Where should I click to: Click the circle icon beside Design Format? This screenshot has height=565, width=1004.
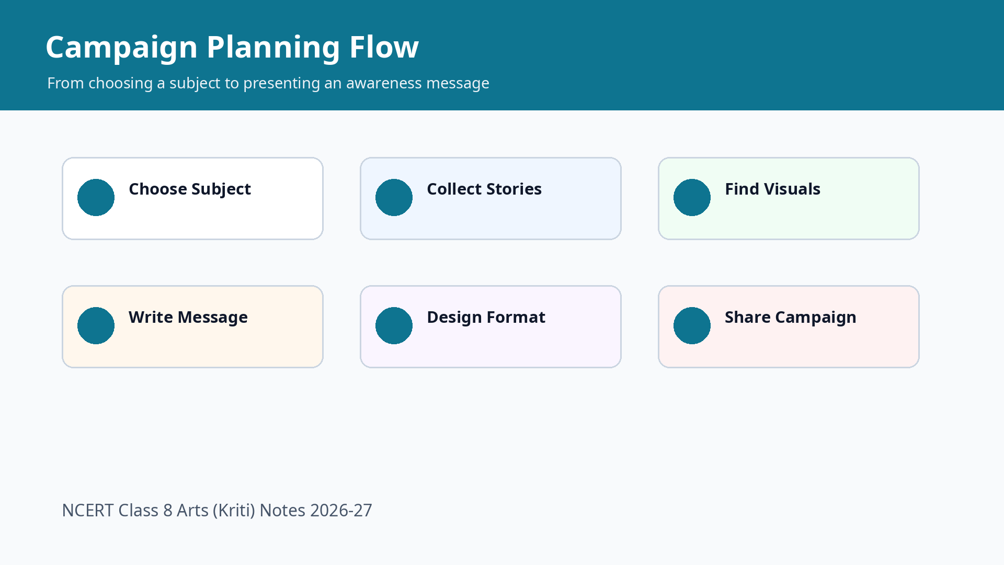394,325
